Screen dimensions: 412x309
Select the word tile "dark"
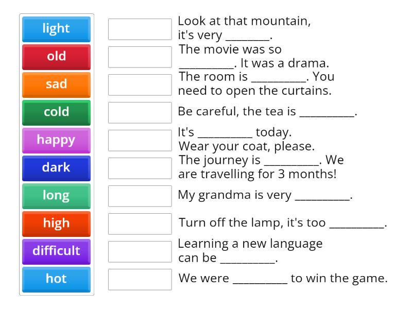(56, 168)
